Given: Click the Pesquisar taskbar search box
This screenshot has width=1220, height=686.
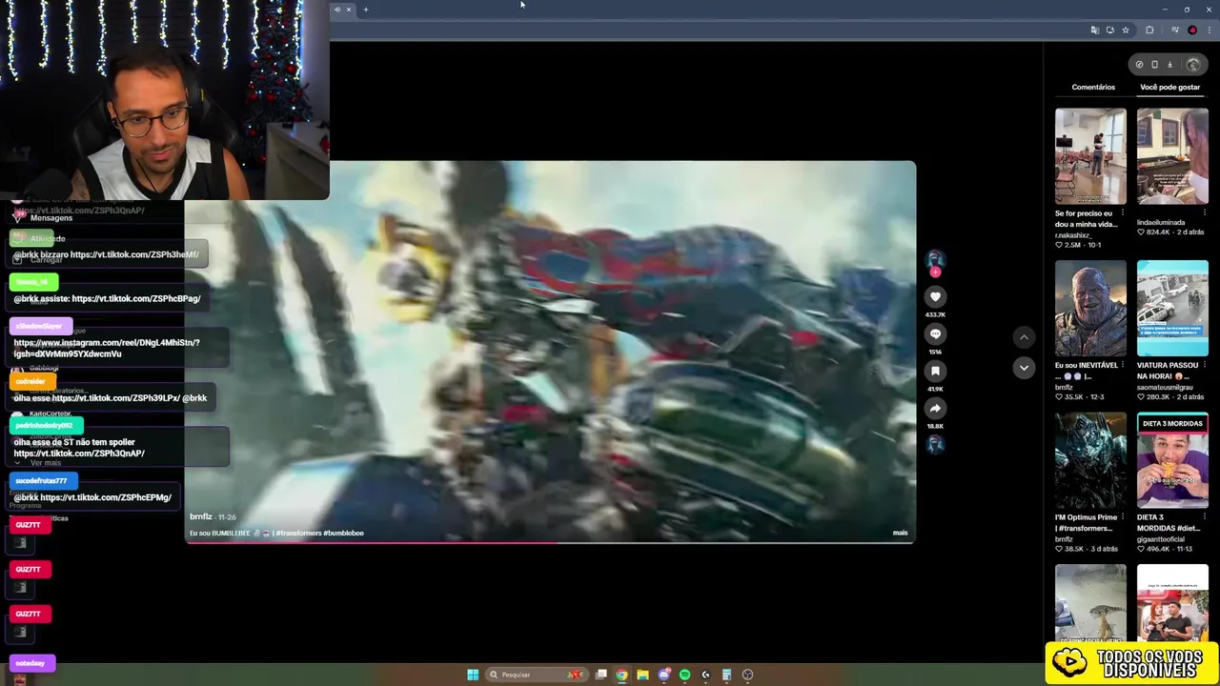Looking at the screenshot, I should coord(536,675).
